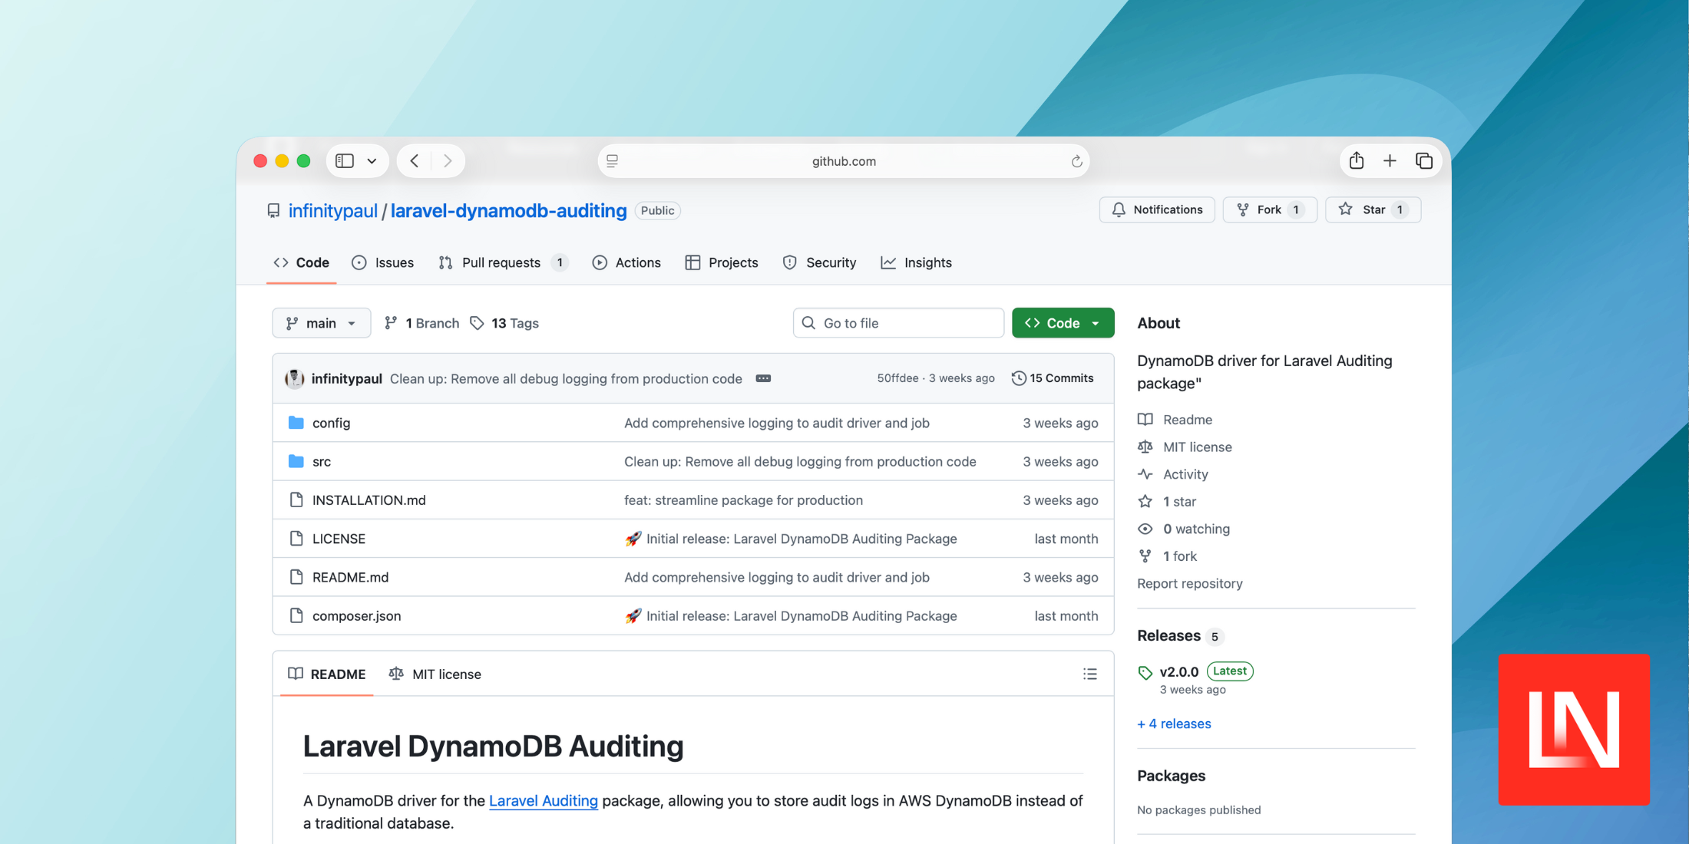
Task: Expand the green Code button dropdown
Action: click(x=1096, y=322)
